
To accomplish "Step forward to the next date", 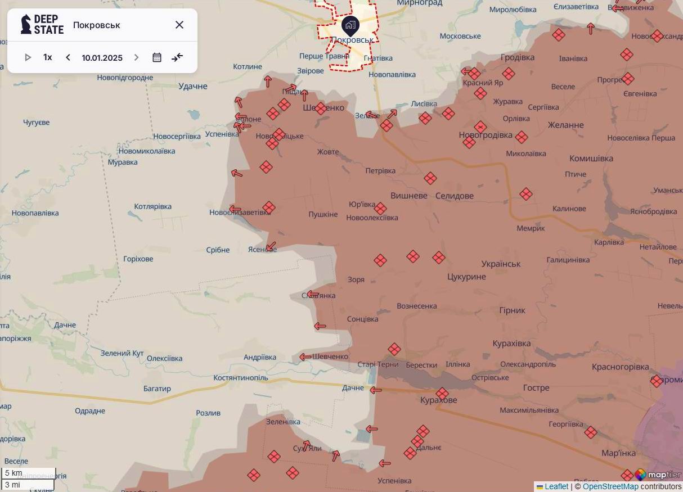I will tap(136, 57).
